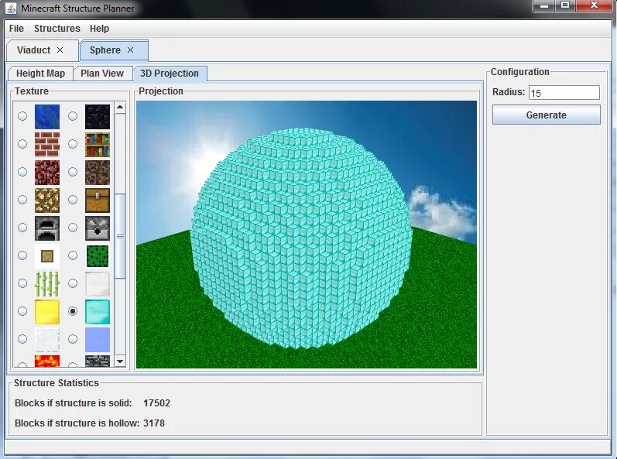The width and height of the screenshot is (617, 459).
Task: Close the Viaduct tab
Action: coord(60,50)
